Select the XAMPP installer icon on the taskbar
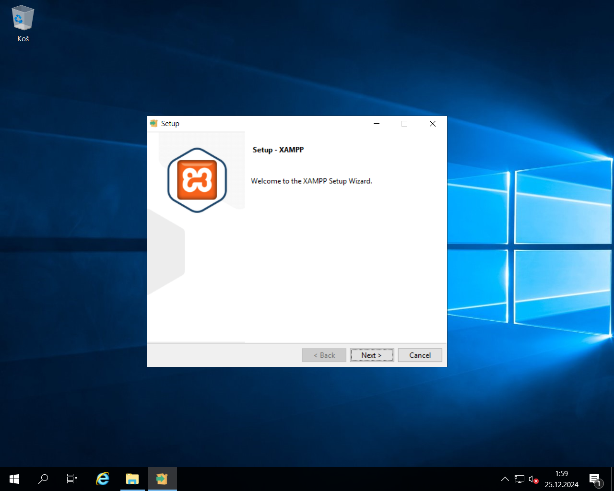The height and width of the screenshot is (491, 614). tap(162, 478)
